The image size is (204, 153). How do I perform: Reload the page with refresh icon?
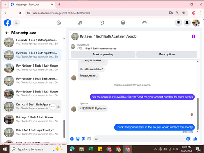click(x=20, y=13)
